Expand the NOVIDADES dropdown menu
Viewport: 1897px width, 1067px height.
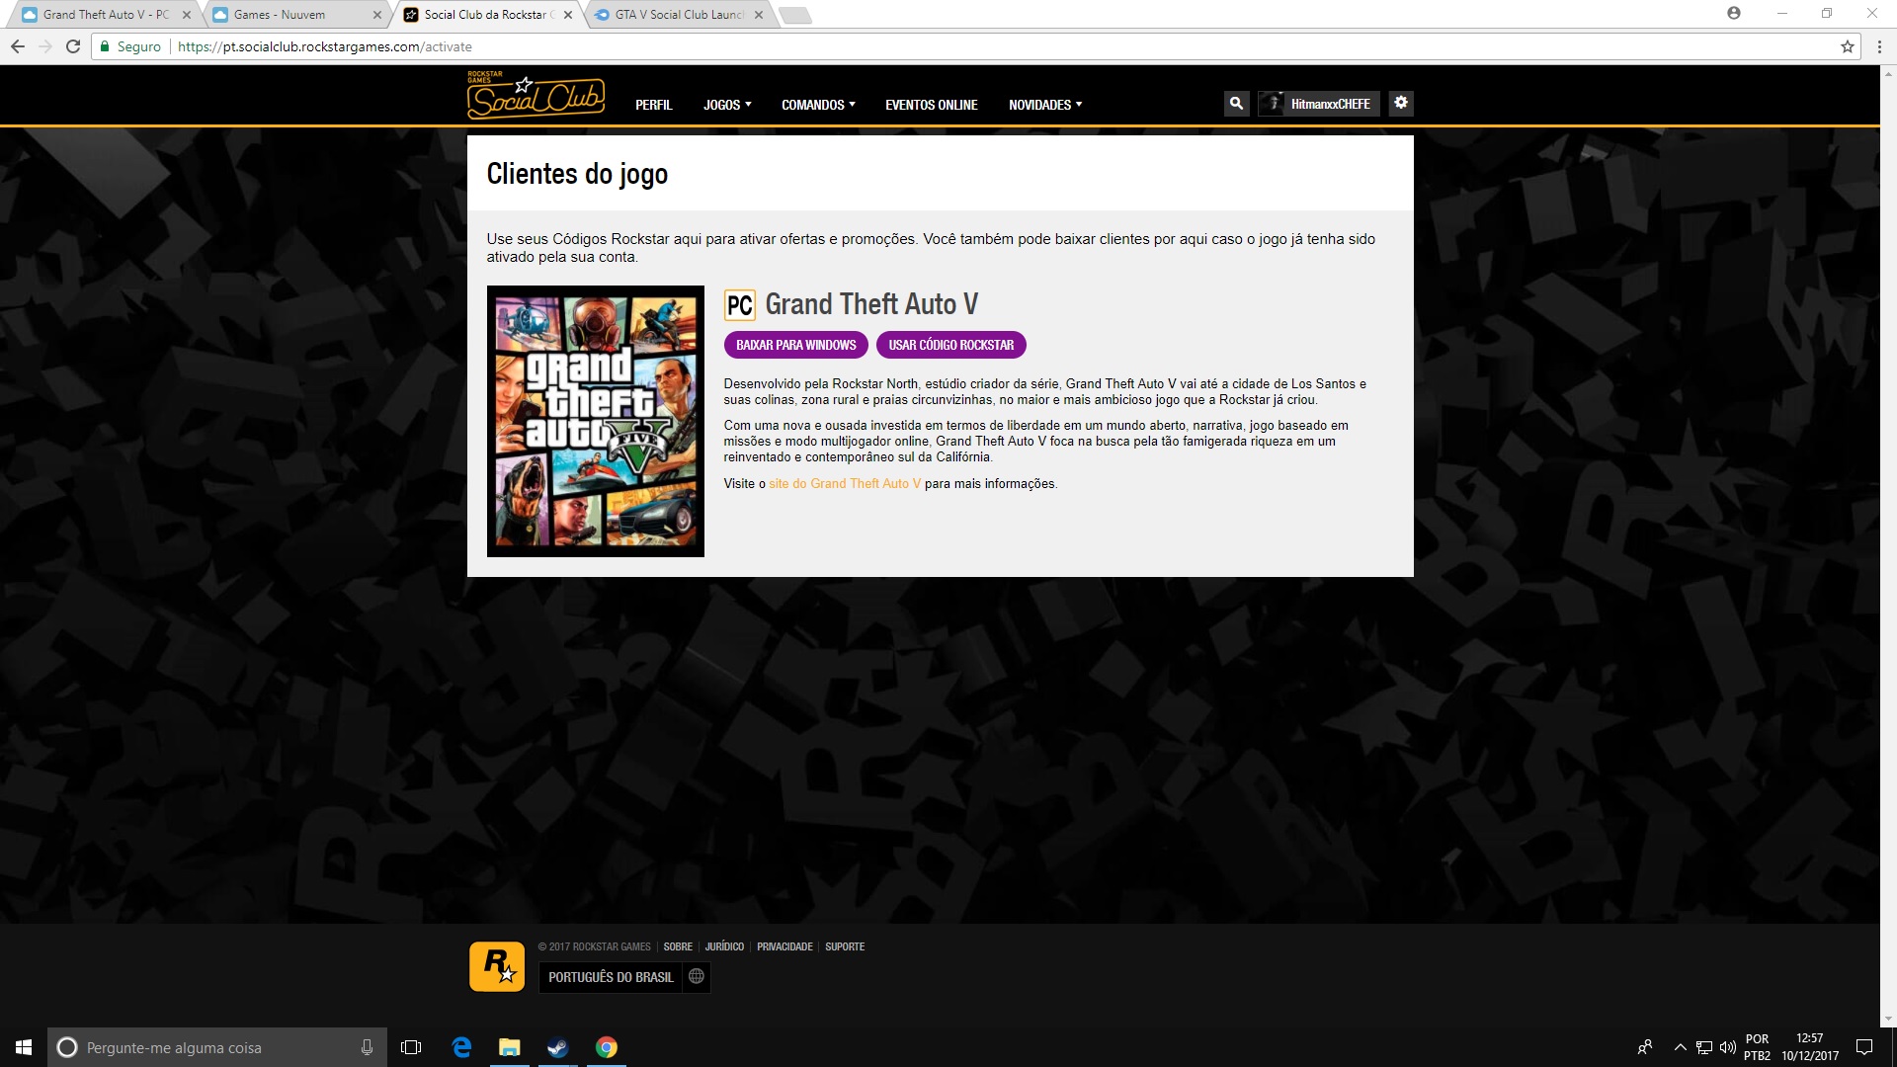pos(1045,105)
